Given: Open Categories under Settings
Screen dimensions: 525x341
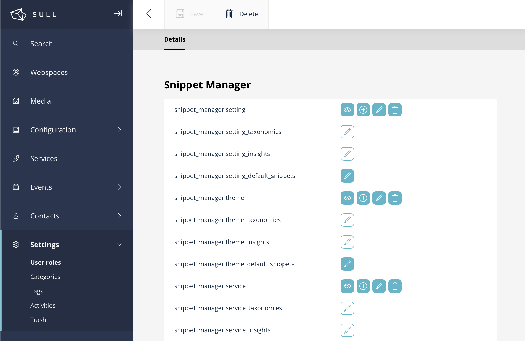Looking at the screenshot, I should pyautogui.click(x=45, y=277).
